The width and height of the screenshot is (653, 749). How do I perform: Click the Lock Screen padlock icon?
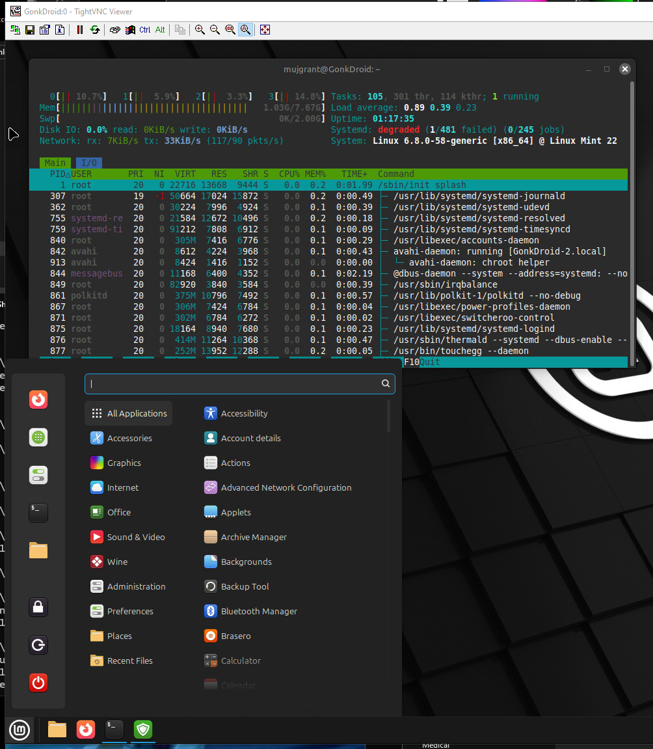click(38, 607)
